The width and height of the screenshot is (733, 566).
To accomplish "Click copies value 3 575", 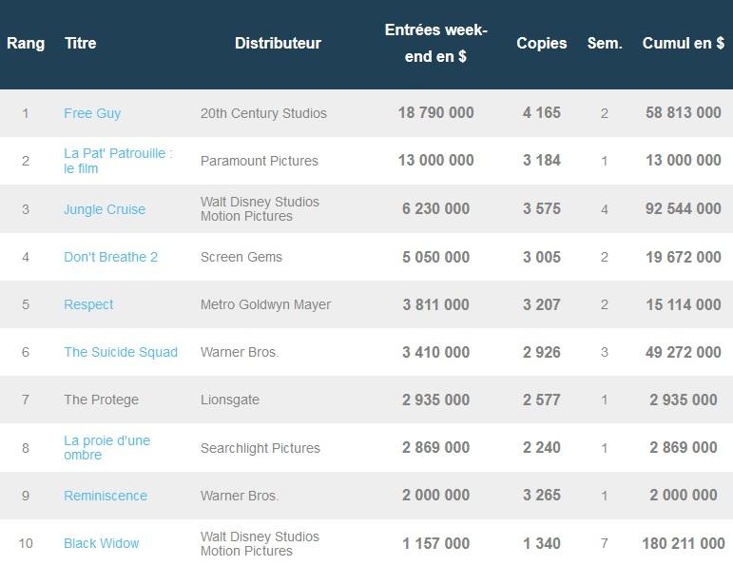I will (541, 208).
